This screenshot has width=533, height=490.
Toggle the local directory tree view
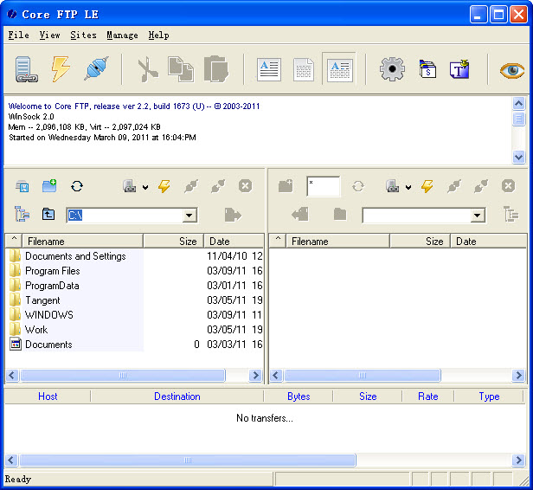(x=22, y=215)
